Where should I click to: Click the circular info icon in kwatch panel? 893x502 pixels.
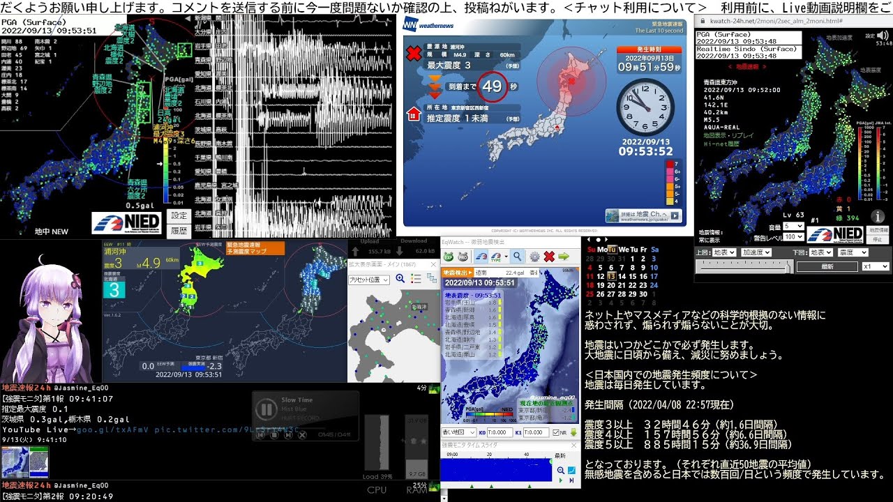(x=877, y=216)
